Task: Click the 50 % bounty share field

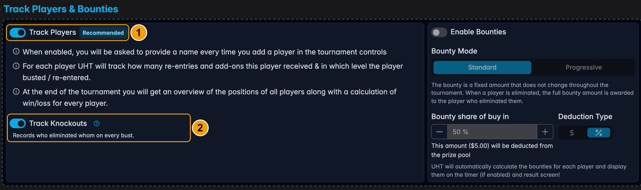Action: point(492,132)
